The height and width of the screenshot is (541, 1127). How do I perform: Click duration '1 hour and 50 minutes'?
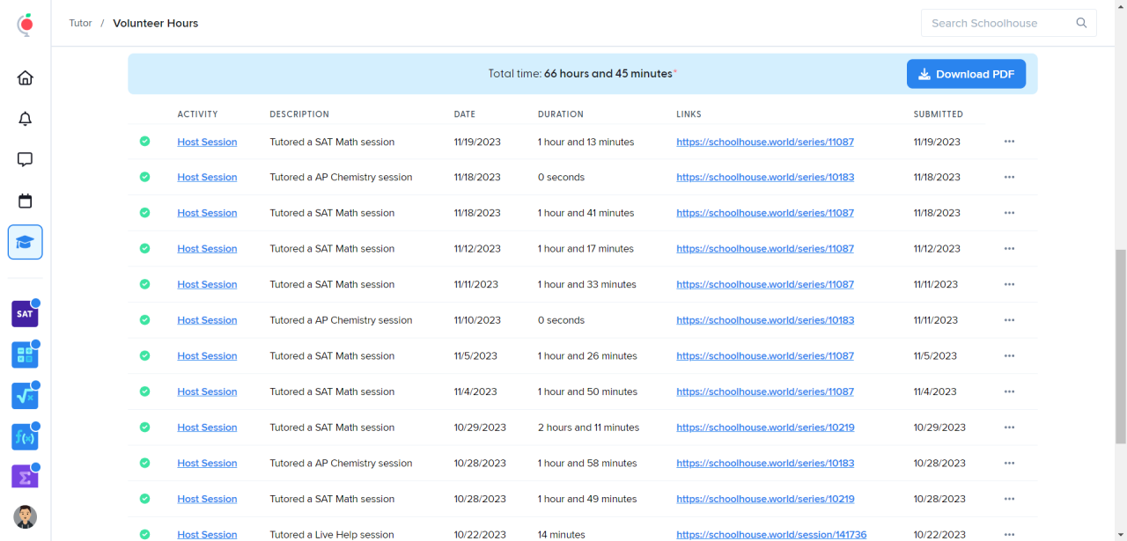point(587,391)
